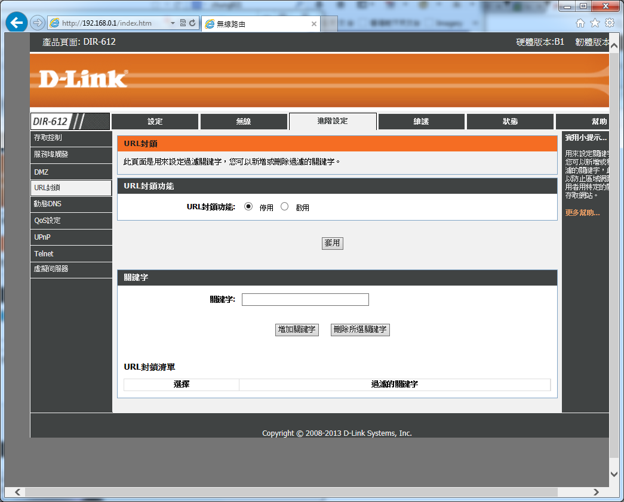Click the 增加關鍵字 button

click(297, 330)
